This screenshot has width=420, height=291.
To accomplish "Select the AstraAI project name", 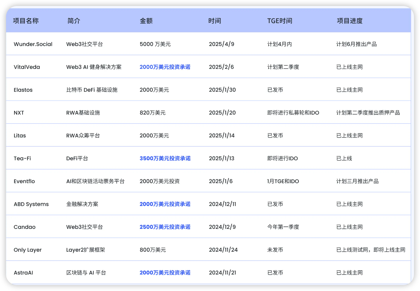I will [x=23, y=273].
